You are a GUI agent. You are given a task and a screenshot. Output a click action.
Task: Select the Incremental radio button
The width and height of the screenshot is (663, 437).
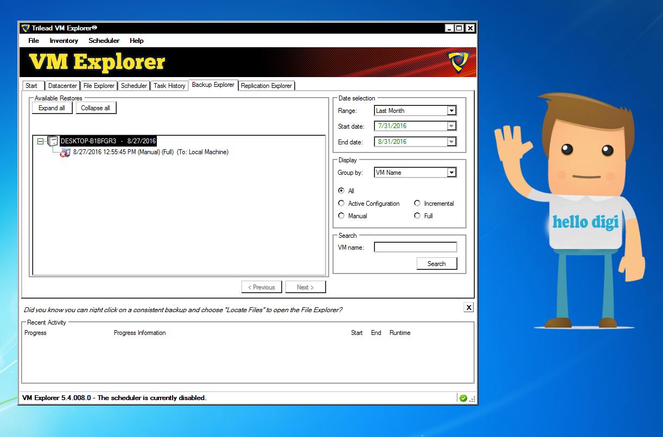(x=417, y=203)
